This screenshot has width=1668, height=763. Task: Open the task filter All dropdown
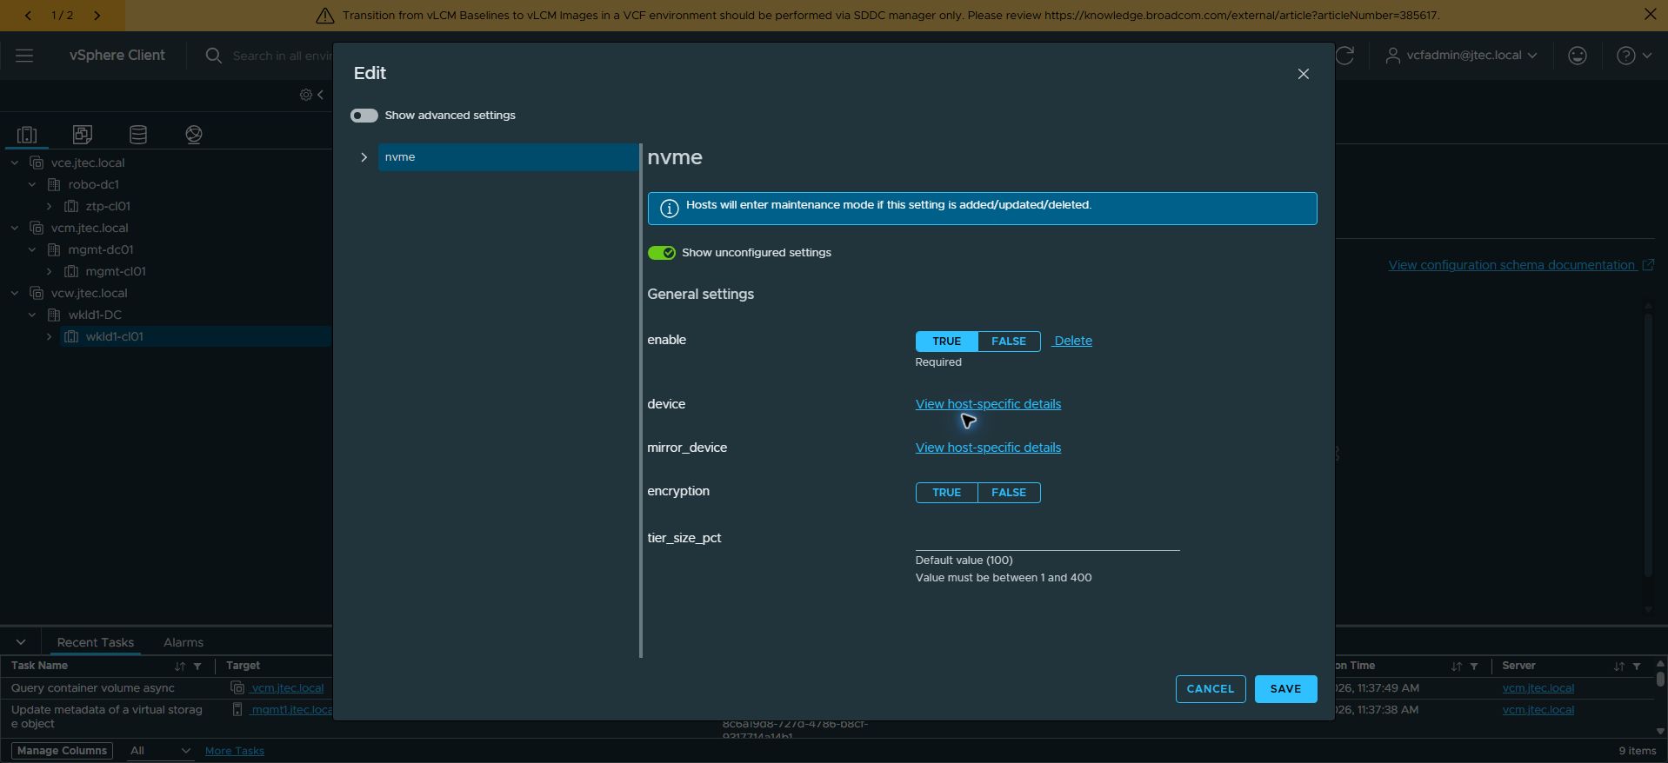[x=159, y=751]
